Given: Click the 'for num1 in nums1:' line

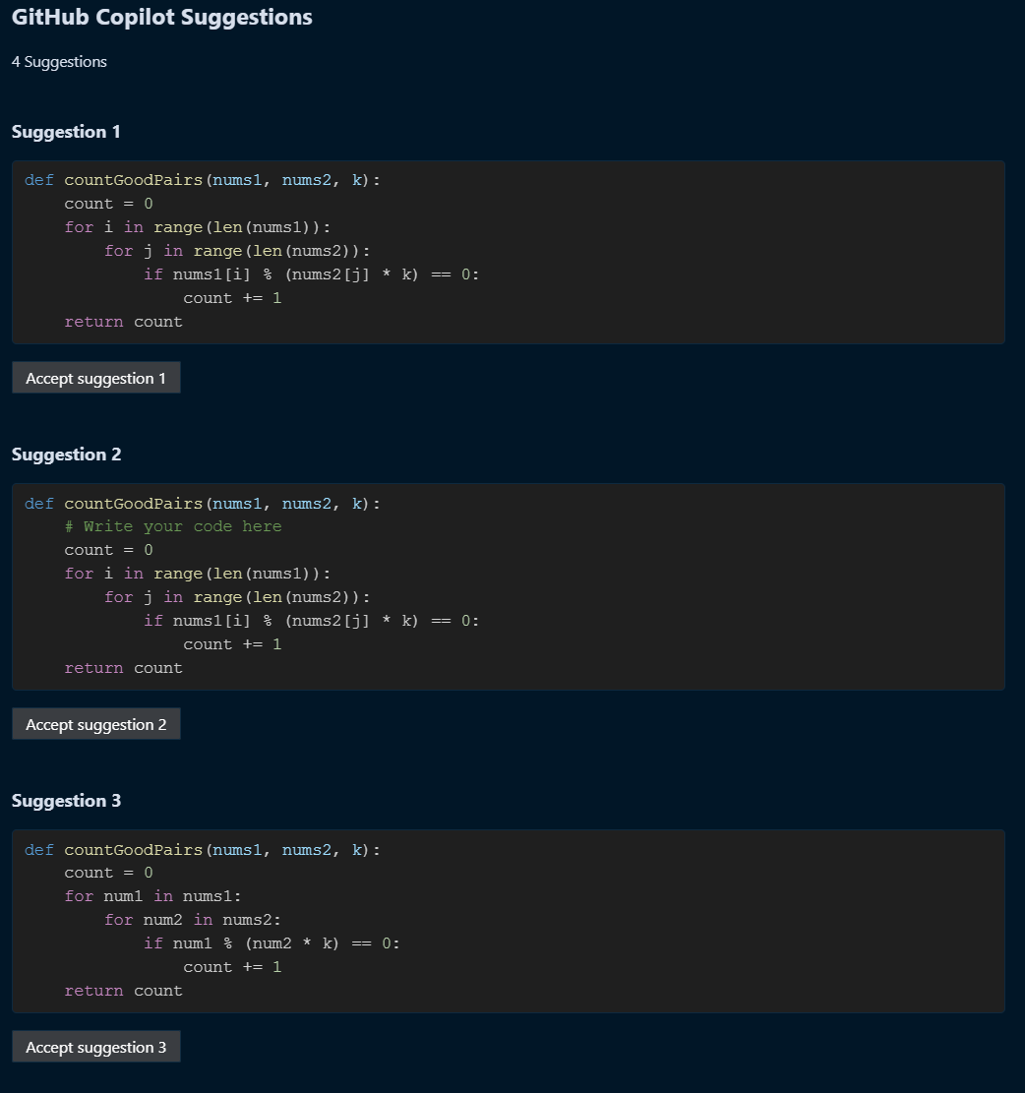Looking at the screenshot, I should (152, 896).
